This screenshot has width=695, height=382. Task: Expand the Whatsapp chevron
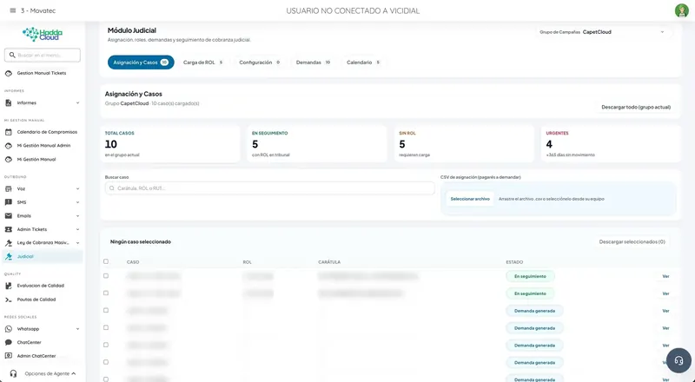point(77,329)
